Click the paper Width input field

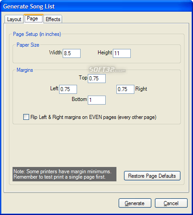click(72, 53)
